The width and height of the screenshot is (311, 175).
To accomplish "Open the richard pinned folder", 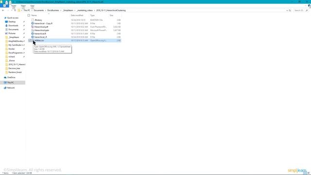I will pos(12,57).
